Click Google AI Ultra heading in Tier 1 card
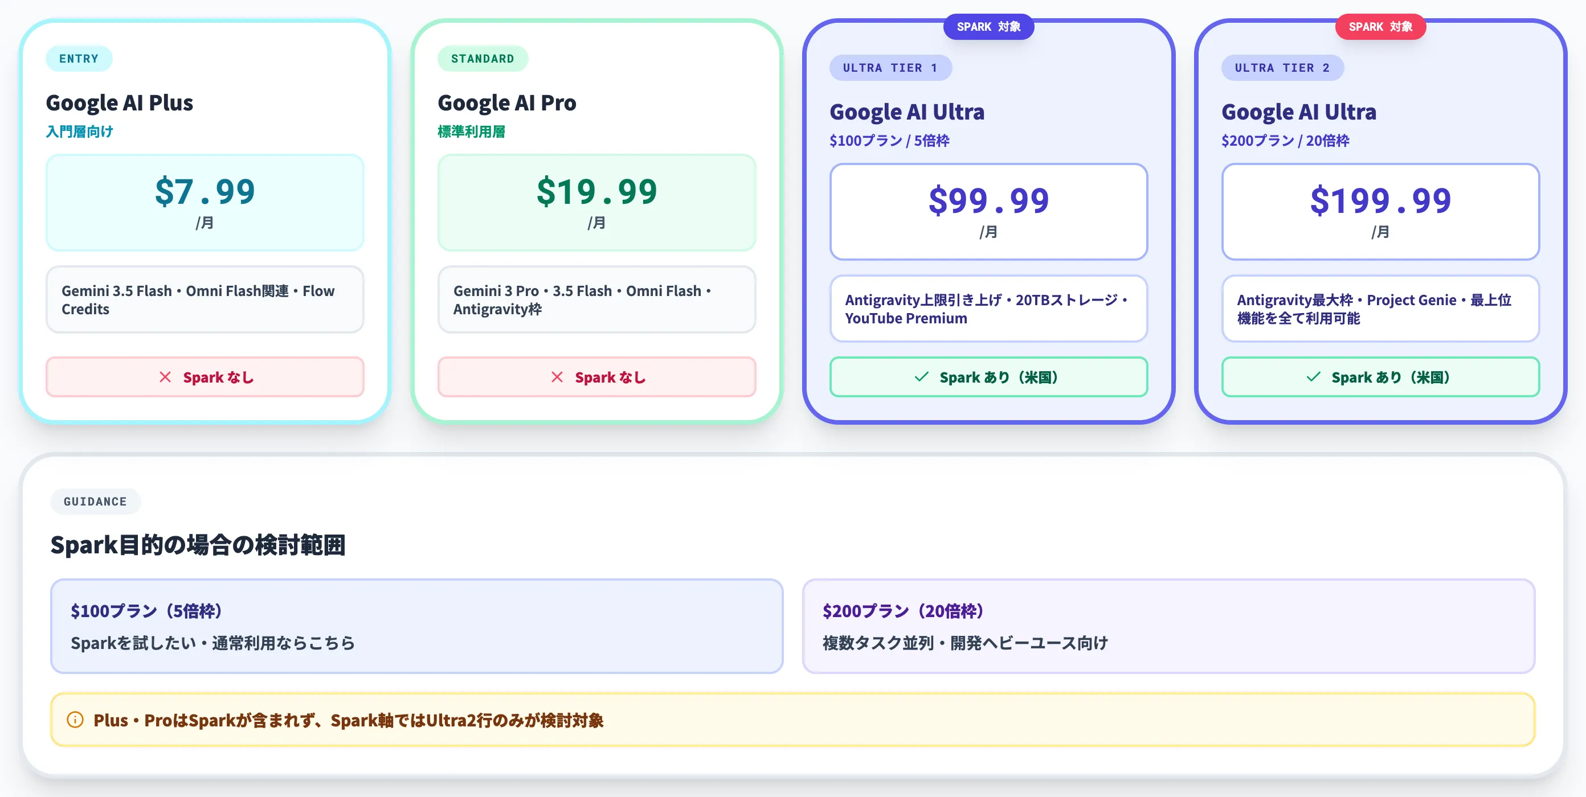Screen dimensions: 1586x797 click(907, 112)
